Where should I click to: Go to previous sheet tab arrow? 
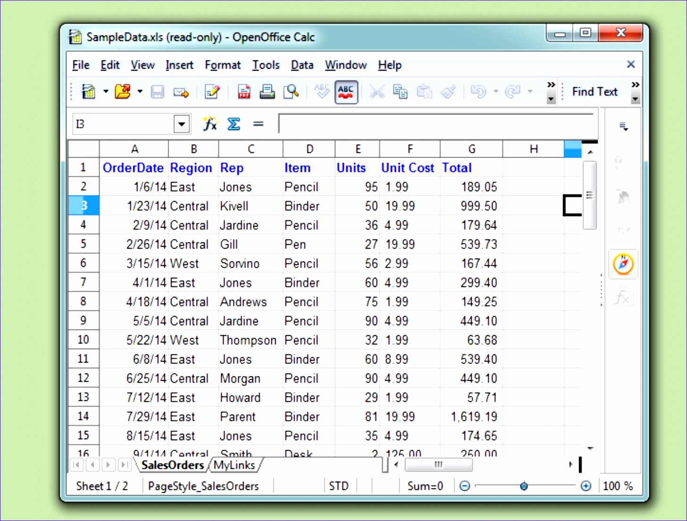[x=92, y=465]
